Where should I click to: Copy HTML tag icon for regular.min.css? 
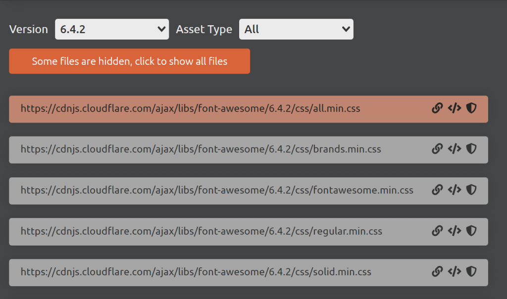[x=455, y=231]
